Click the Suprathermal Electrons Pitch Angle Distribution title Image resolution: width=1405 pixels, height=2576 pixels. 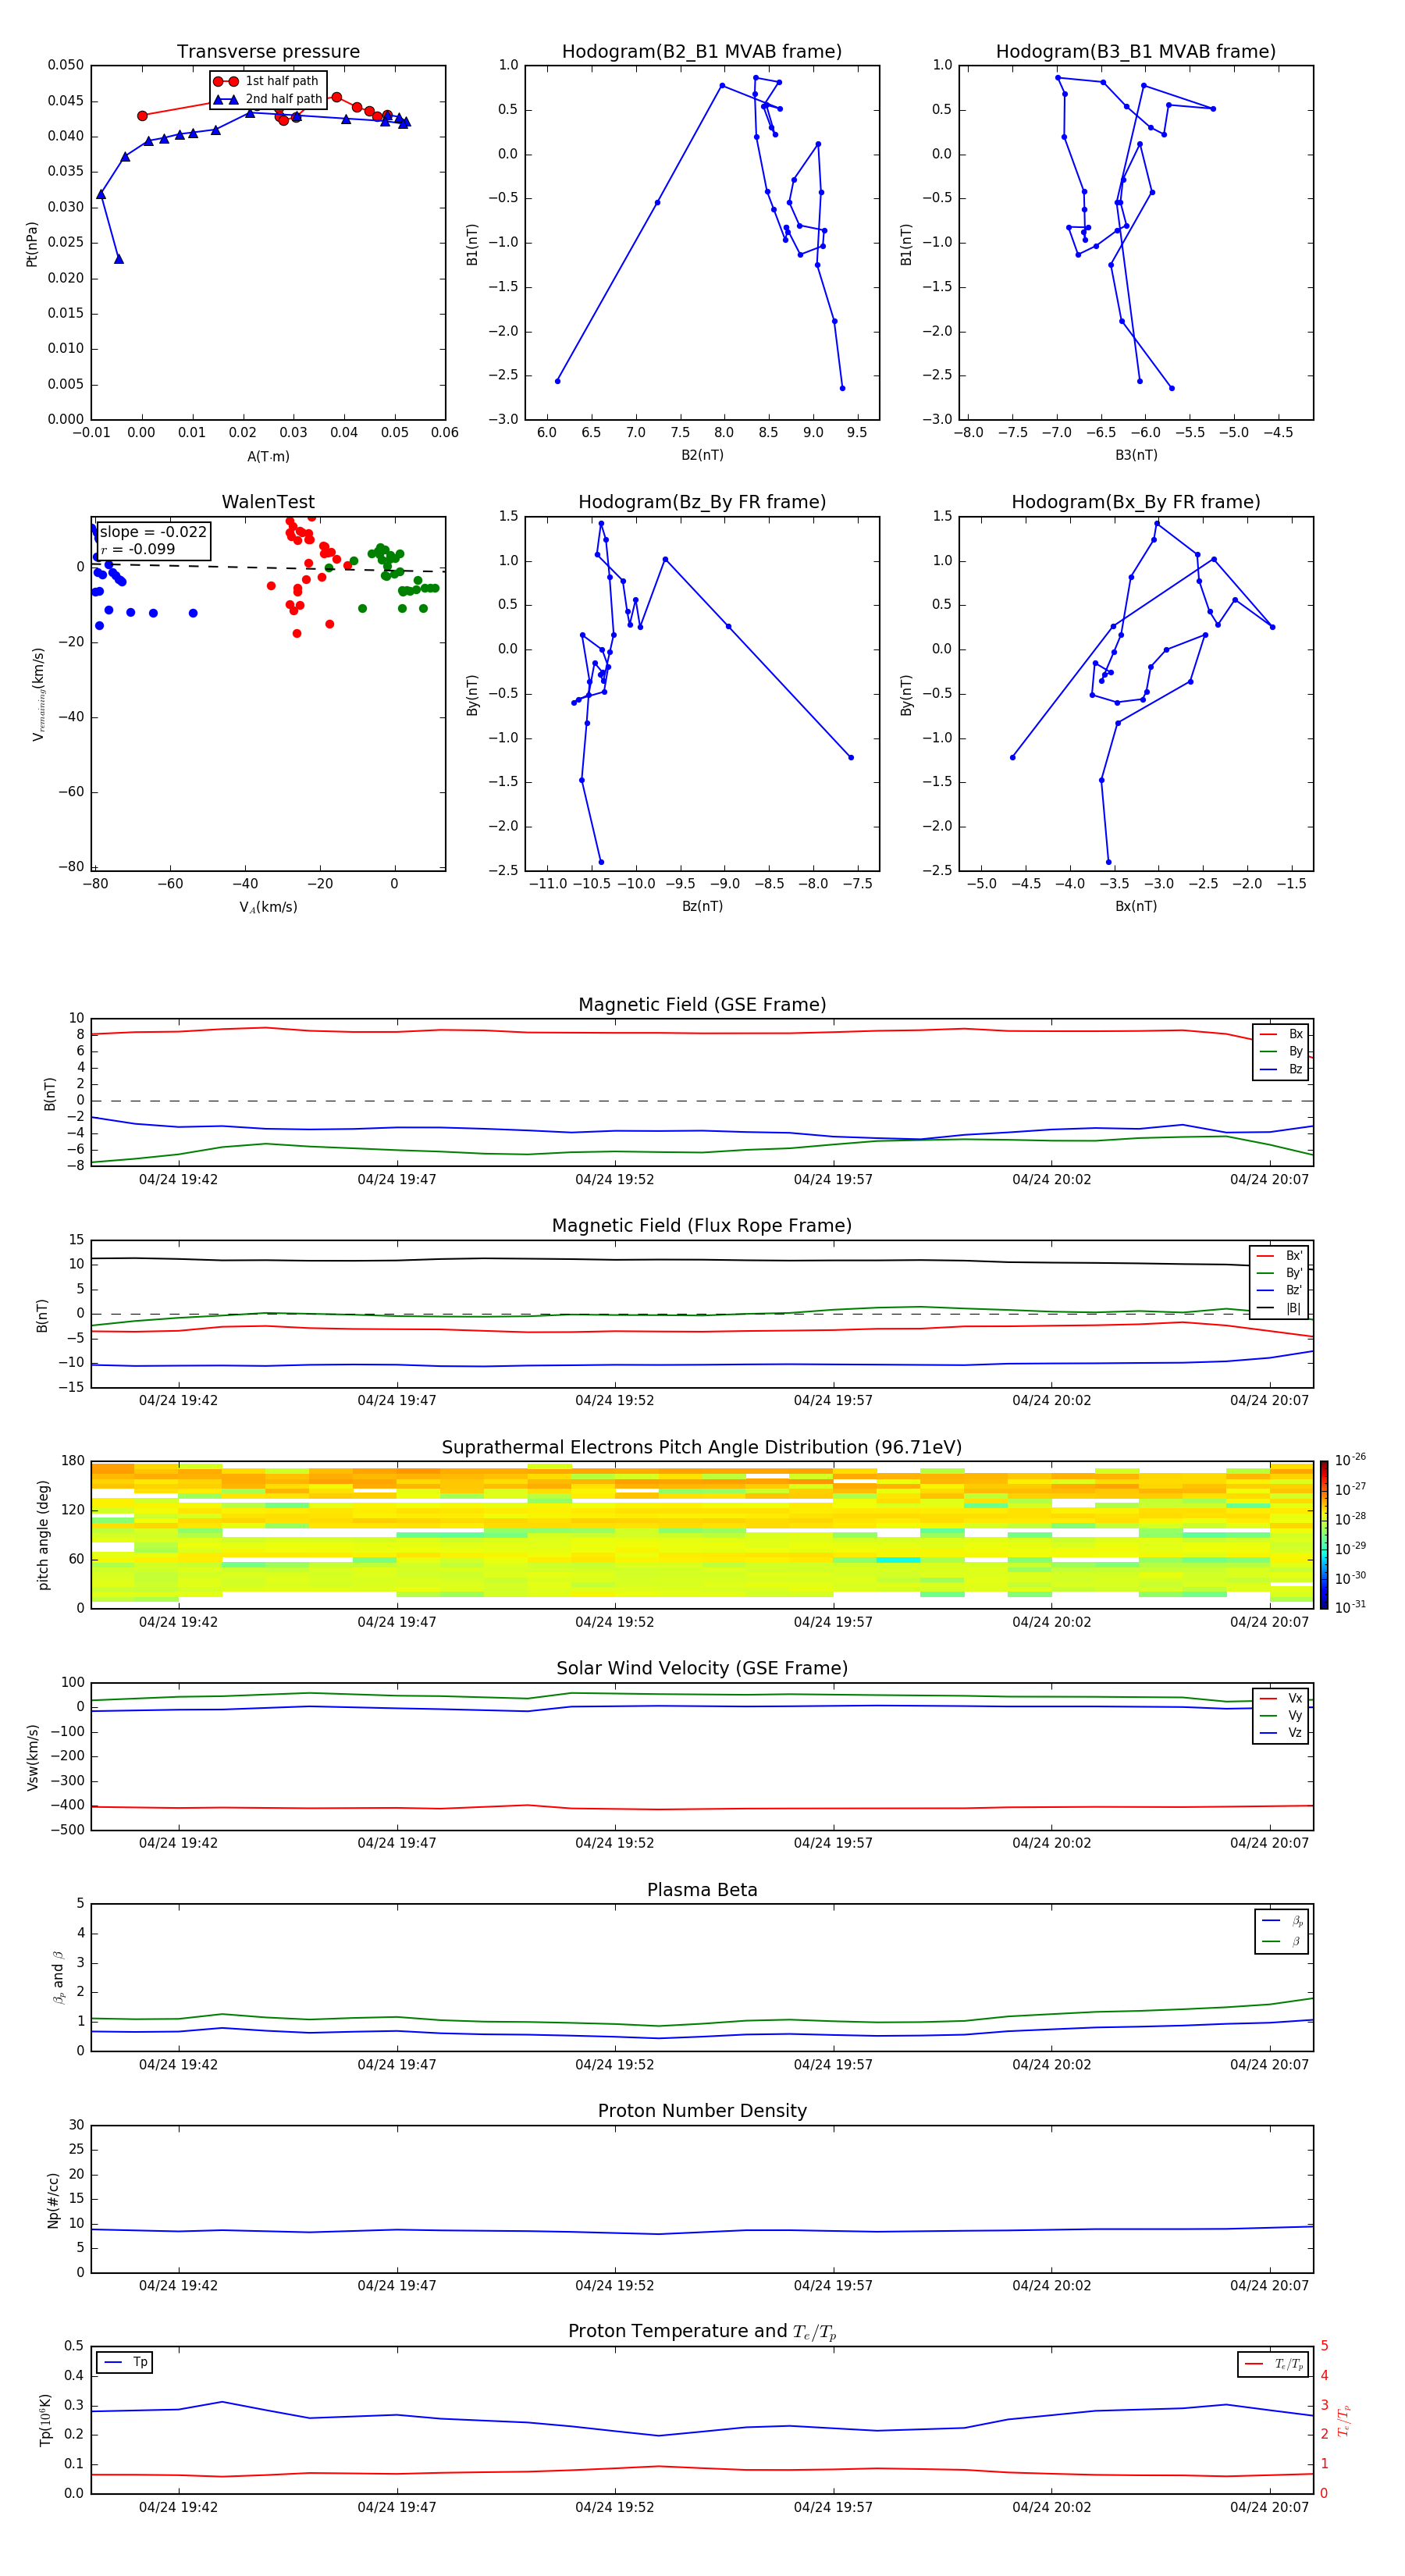click(702, 1447)
